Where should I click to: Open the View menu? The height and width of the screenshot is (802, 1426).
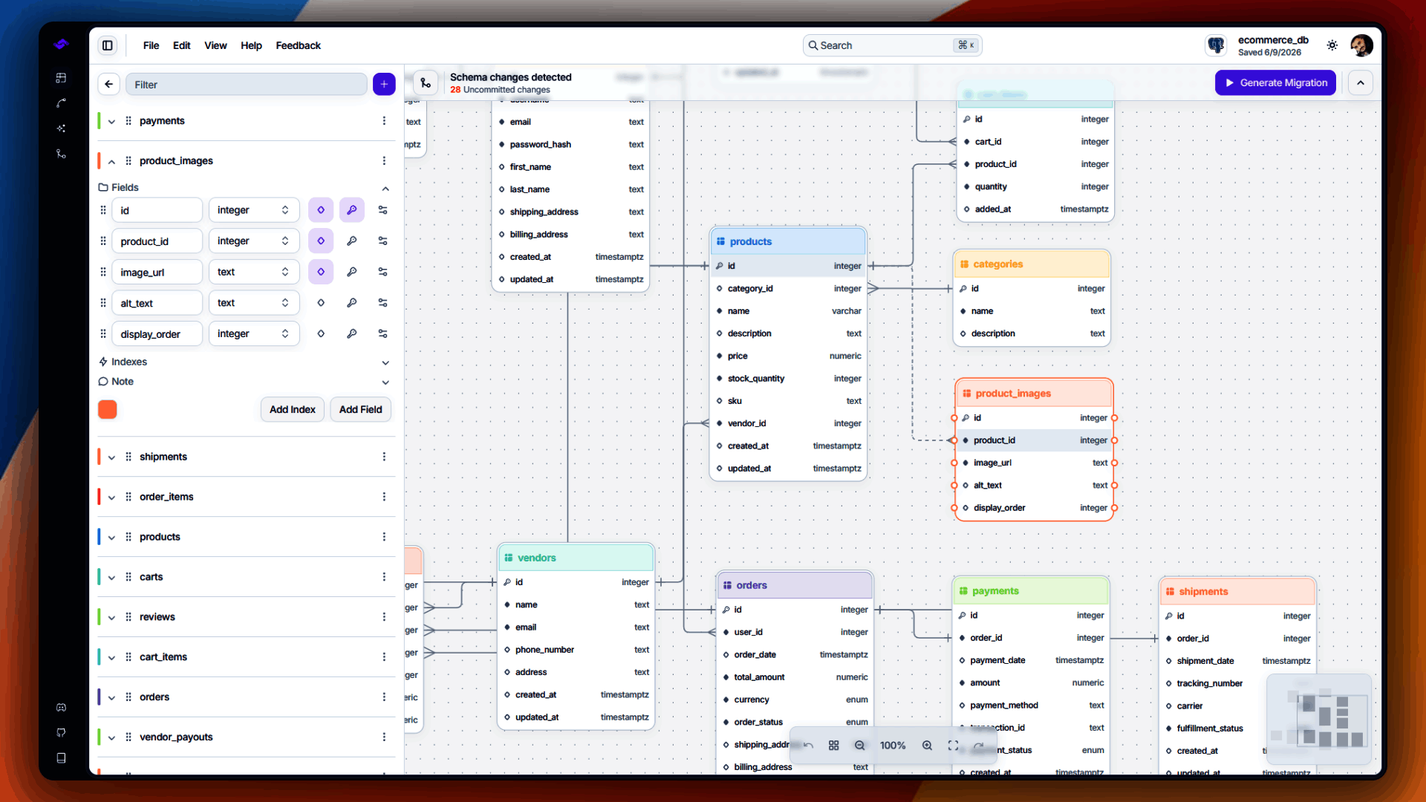tap(215, 45)
